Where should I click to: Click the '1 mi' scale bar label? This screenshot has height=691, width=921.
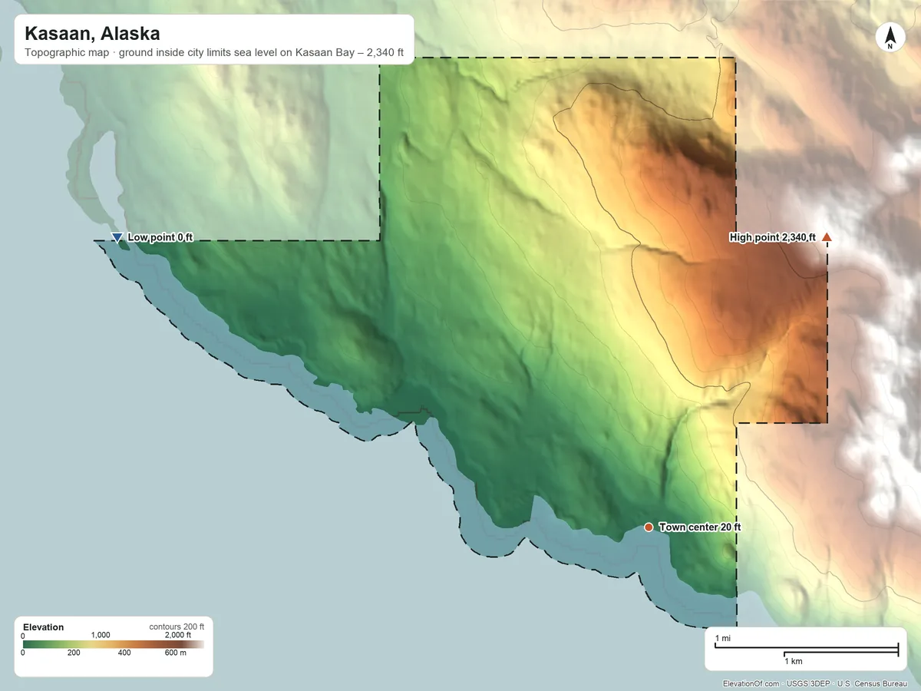pos(723,639)
